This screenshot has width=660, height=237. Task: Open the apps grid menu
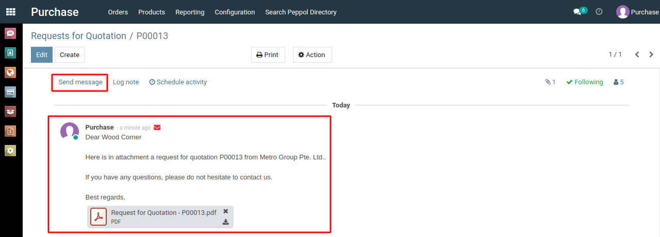[11, 12]
